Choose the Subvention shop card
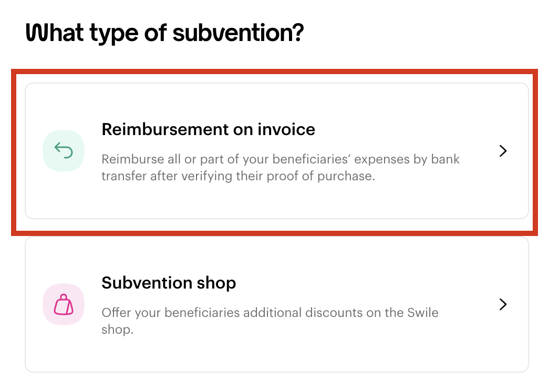559x390 pixels. pyautogui.click(x=277, y=304)
